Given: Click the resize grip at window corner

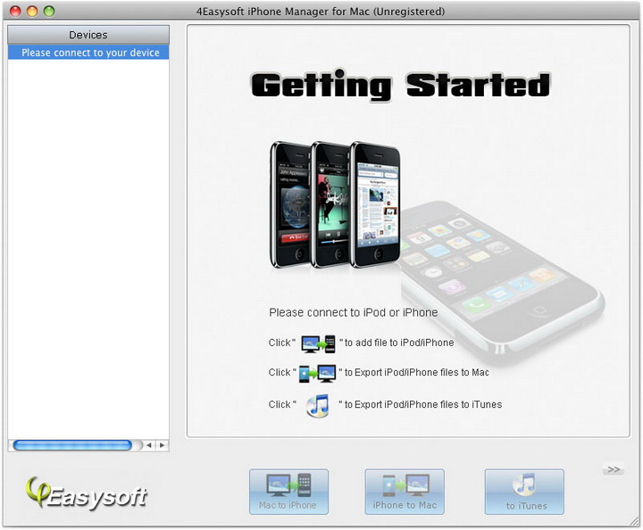Looking at the screenshot, I should tap(634, 520).
